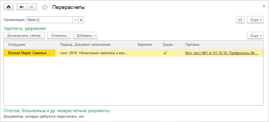
Task: Open the Исп. лист №1 reason link
Action: (221, 53)
